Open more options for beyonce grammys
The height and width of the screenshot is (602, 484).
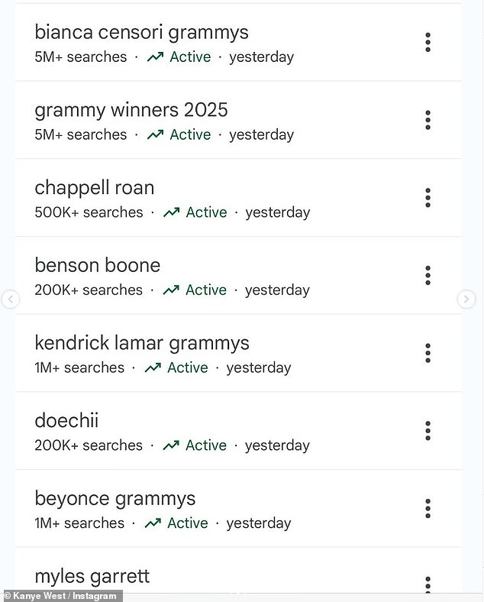click(x=428, y=509)
